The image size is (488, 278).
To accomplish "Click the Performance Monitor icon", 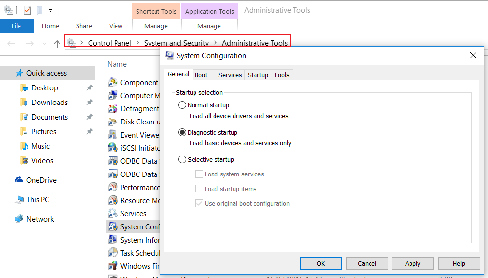I will pyautogui.click(x=113, y=187).
